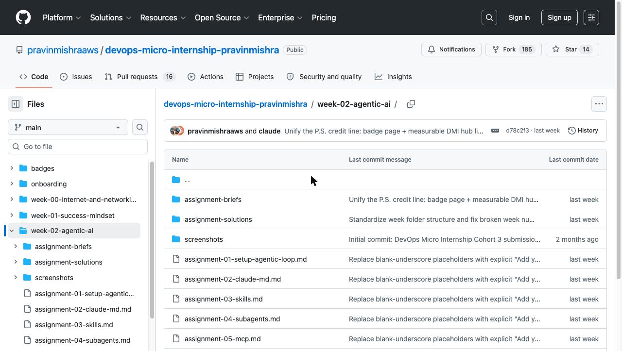The width and height of the screenshot is (622, 351).
Task: Open the Actions tab
Action: pos(206,77)
